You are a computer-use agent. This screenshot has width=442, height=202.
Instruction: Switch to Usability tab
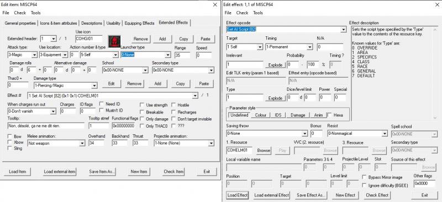click(x=113, y=23)
